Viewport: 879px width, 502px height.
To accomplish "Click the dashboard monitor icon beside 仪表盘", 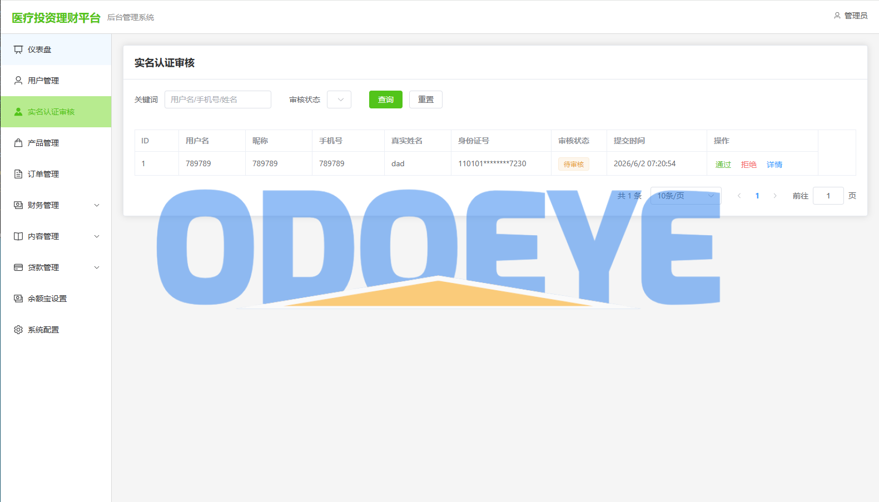I will 18,49.
